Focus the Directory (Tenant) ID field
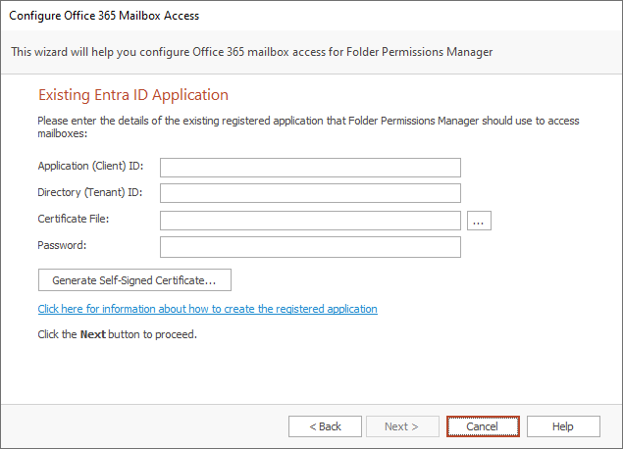 pos(310,193)
